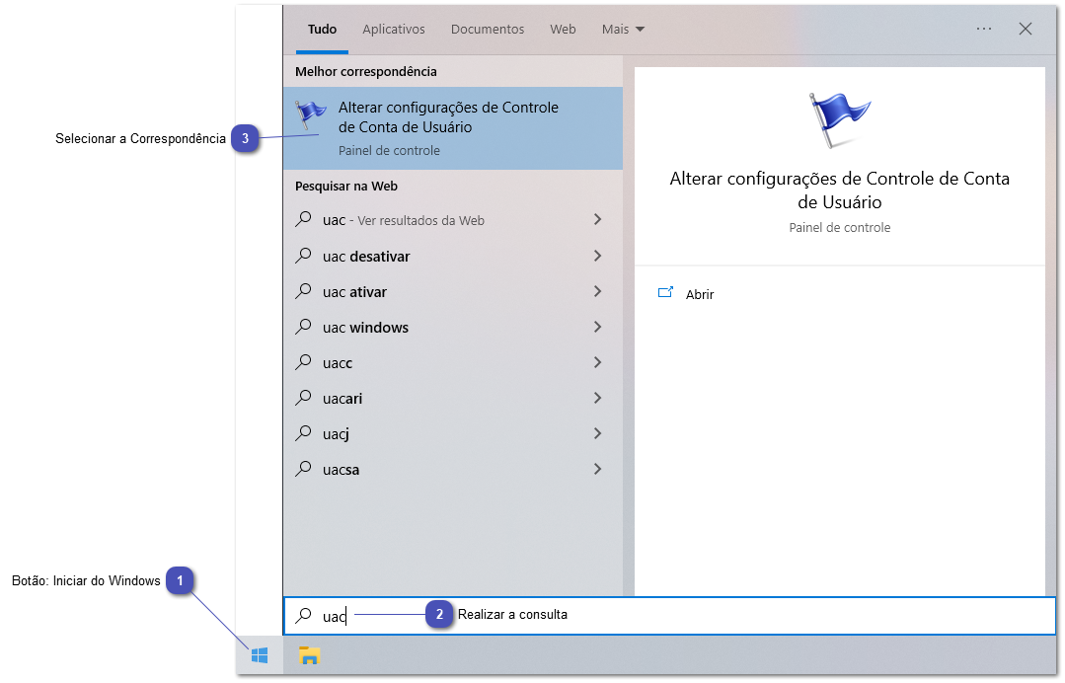Open the Mais dropdown menu

623,29
